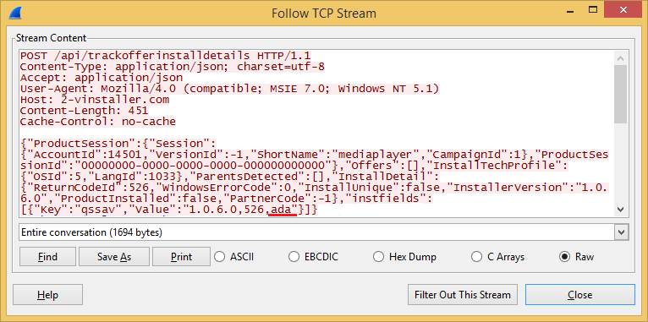This screenshot has width=648, height=322.
Task: Open Help for Follow TCP Stream
Action: [x=47, y=295]
